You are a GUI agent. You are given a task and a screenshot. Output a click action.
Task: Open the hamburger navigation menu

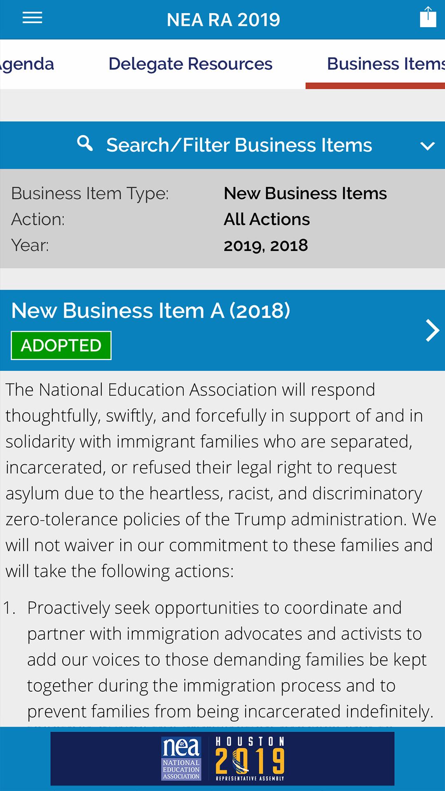[x=32, y=18]
